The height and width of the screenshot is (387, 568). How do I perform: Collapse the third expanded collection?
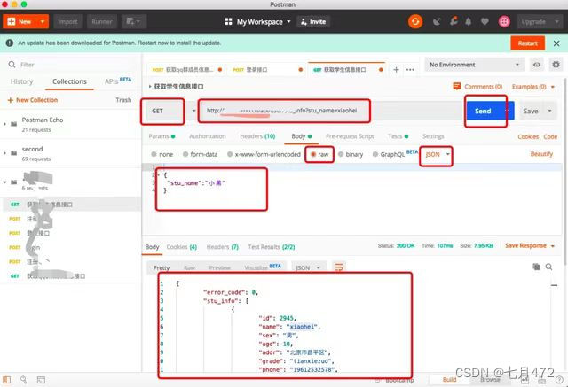tap(4, 182)
